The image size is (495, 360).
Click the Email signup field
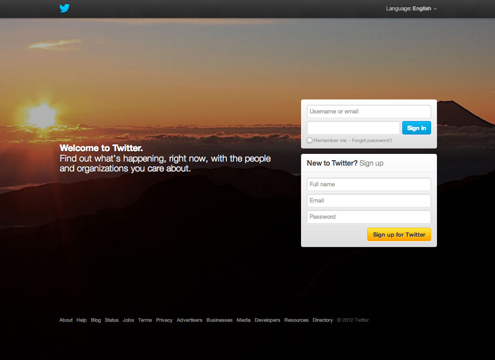[369, 200]
